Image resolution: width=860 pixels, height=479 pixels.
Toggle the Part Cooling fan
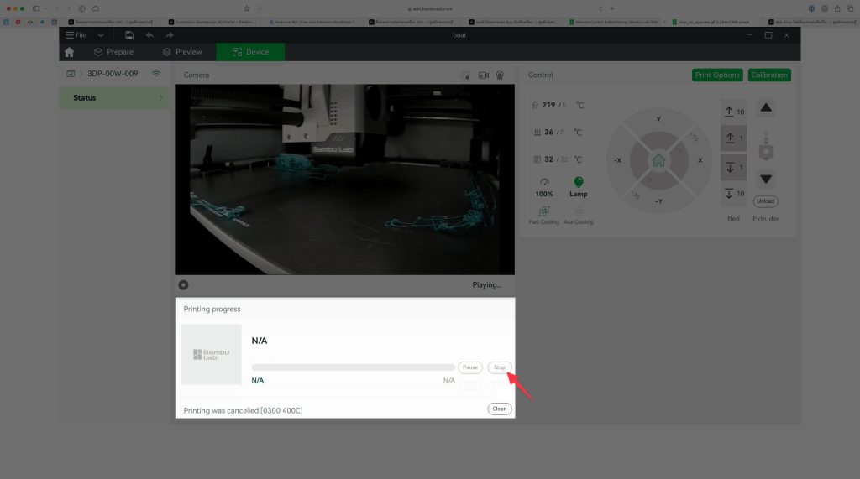[544, 211]
